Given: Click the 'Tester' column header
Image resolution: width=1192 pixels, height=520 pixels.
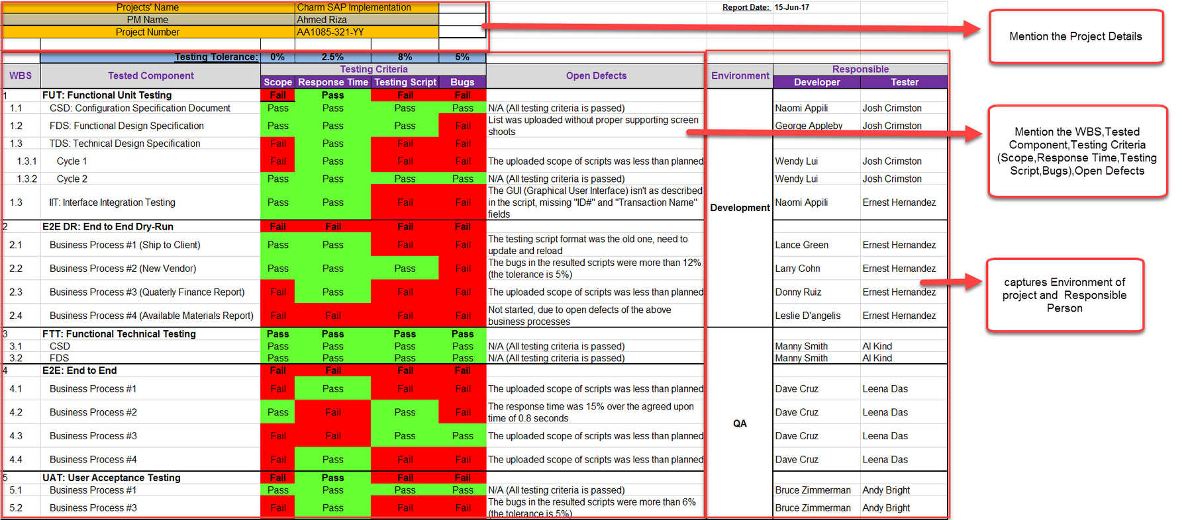Looking at the screenshot, I should [x=904, y=82].
